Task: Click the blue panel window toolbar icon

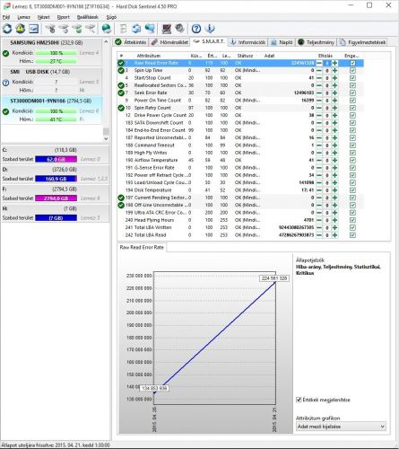Action: click(34, 29)
